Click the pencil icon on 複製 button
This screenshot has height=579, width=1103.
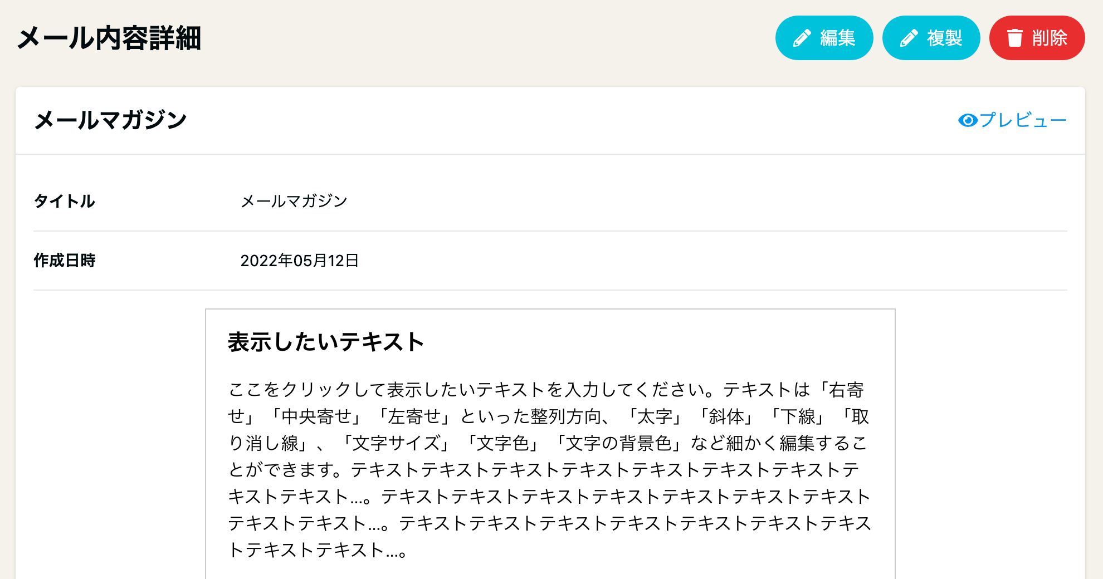point(909,38)
